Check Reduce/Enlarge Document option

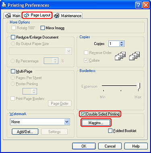click(13, 37)
